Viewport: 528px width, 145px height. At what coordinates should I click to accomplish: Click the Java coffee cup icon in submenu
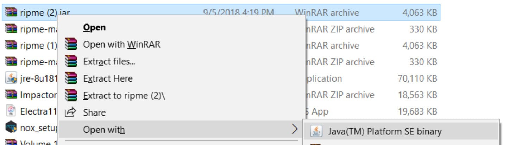[x=316, y=131]
